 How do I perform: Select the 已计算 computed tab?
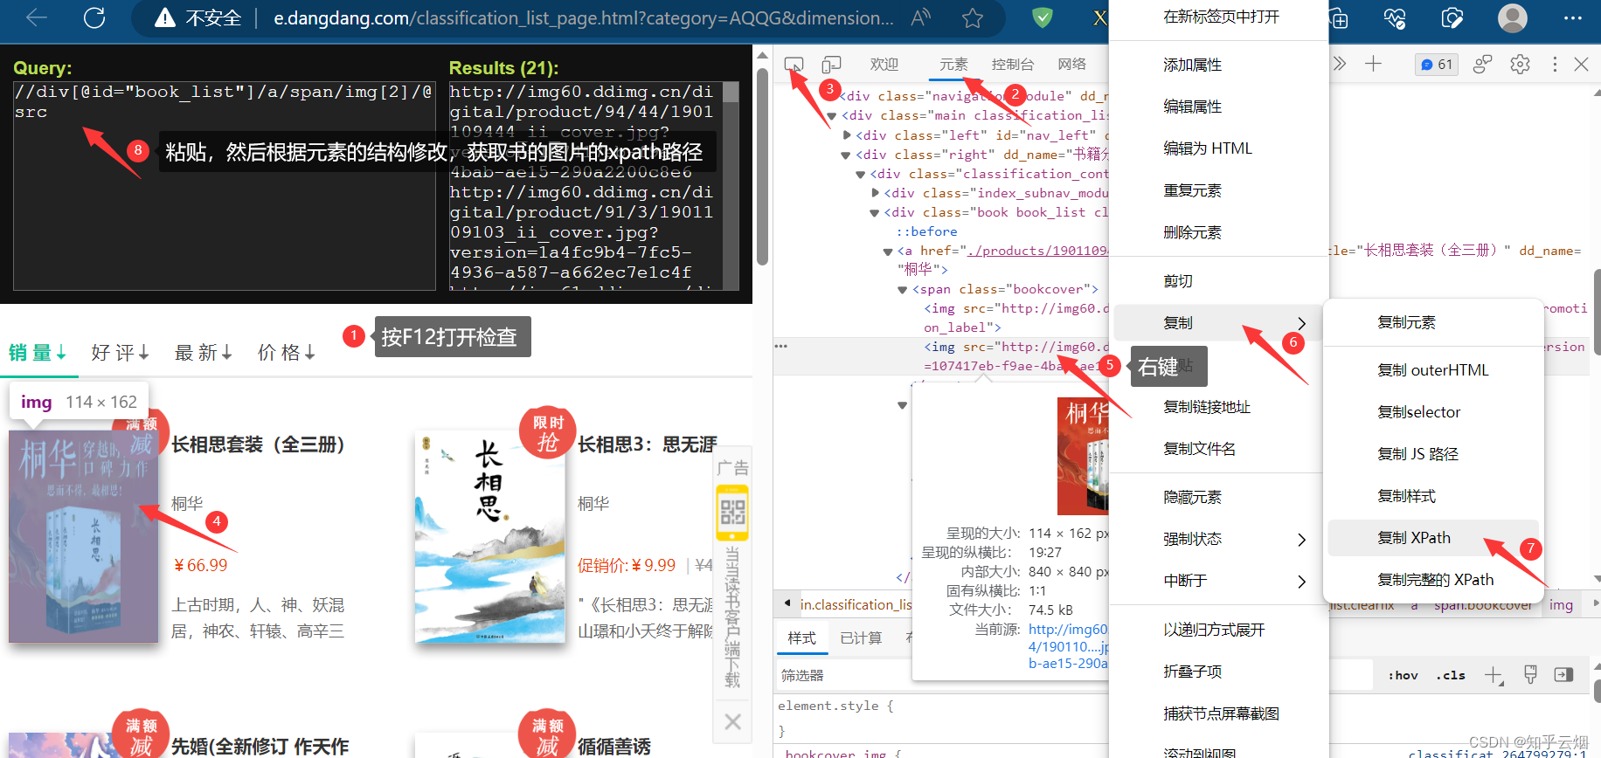click(x=861, y=638)
